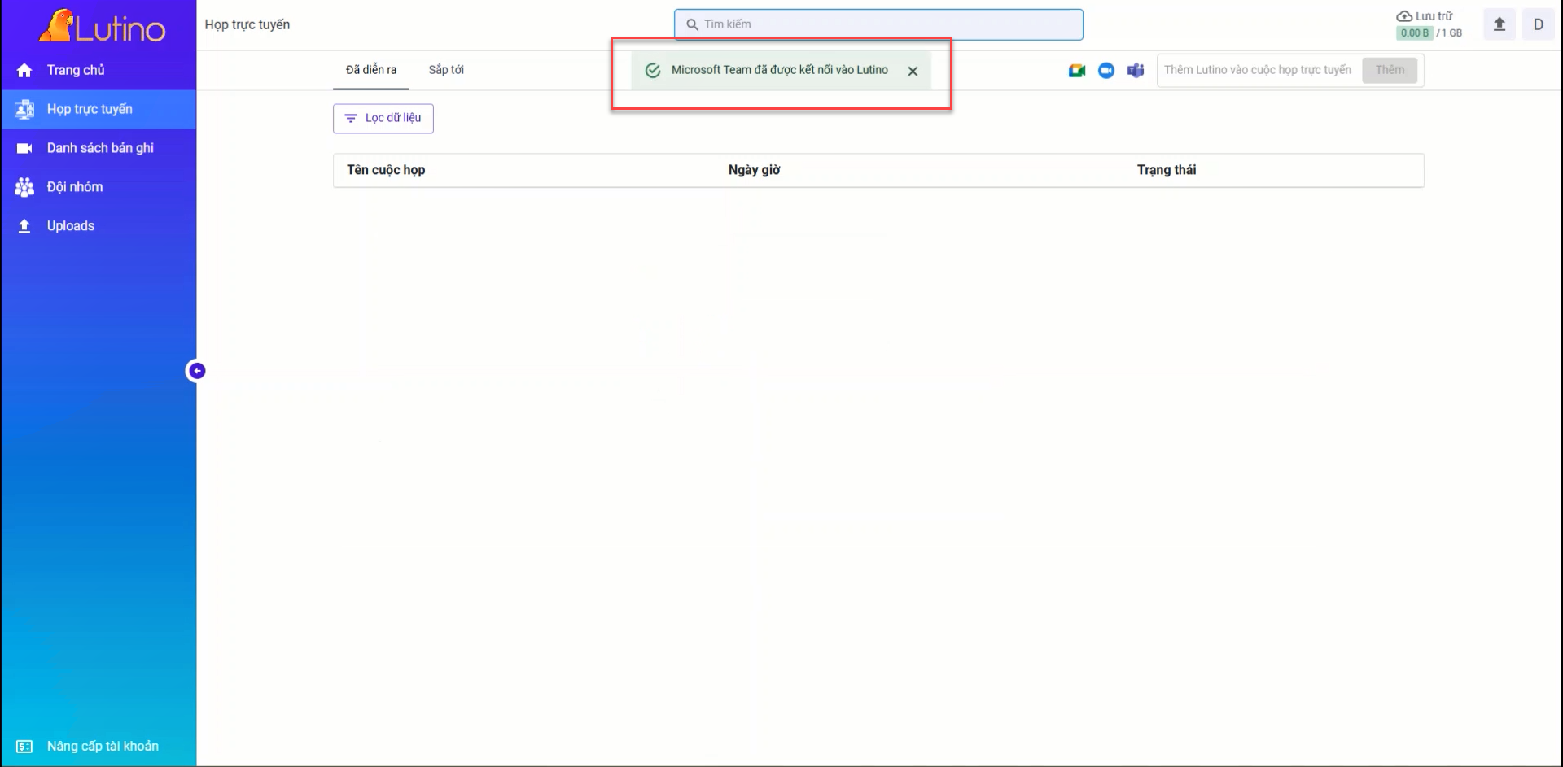Open the Trang chủ home page
Viewport: 1563px width, 767px height.
coord(98,70)
